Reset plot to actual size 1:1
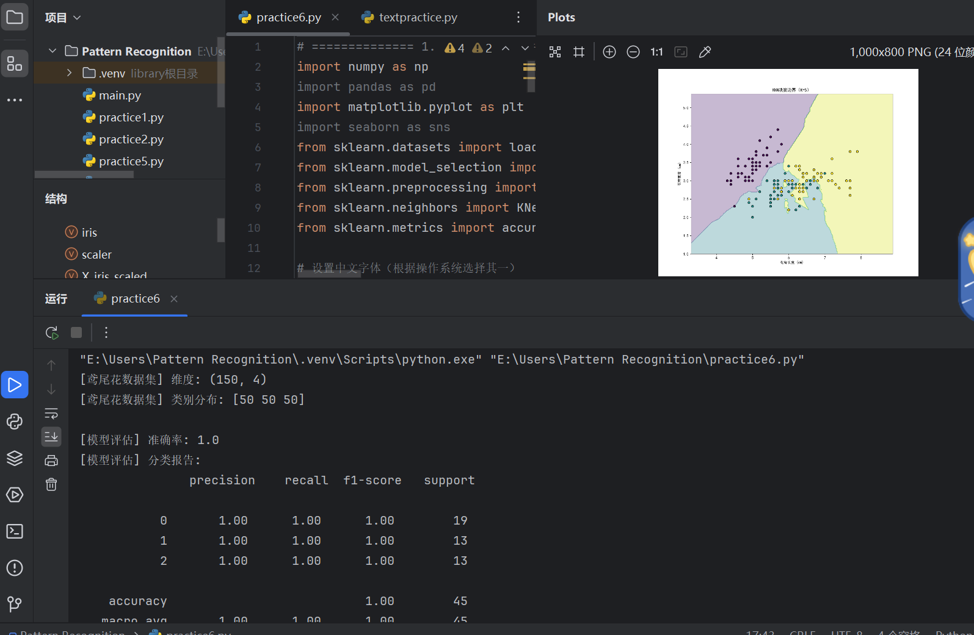974x635 pixels. click(x=656, y=52)
